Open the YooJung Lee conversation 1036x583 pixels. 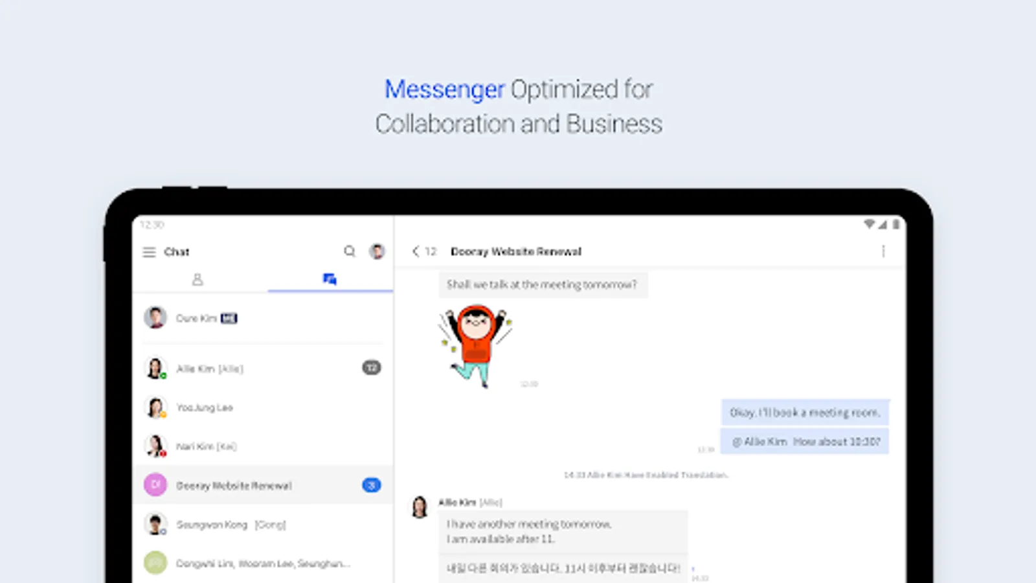point(264,407)
